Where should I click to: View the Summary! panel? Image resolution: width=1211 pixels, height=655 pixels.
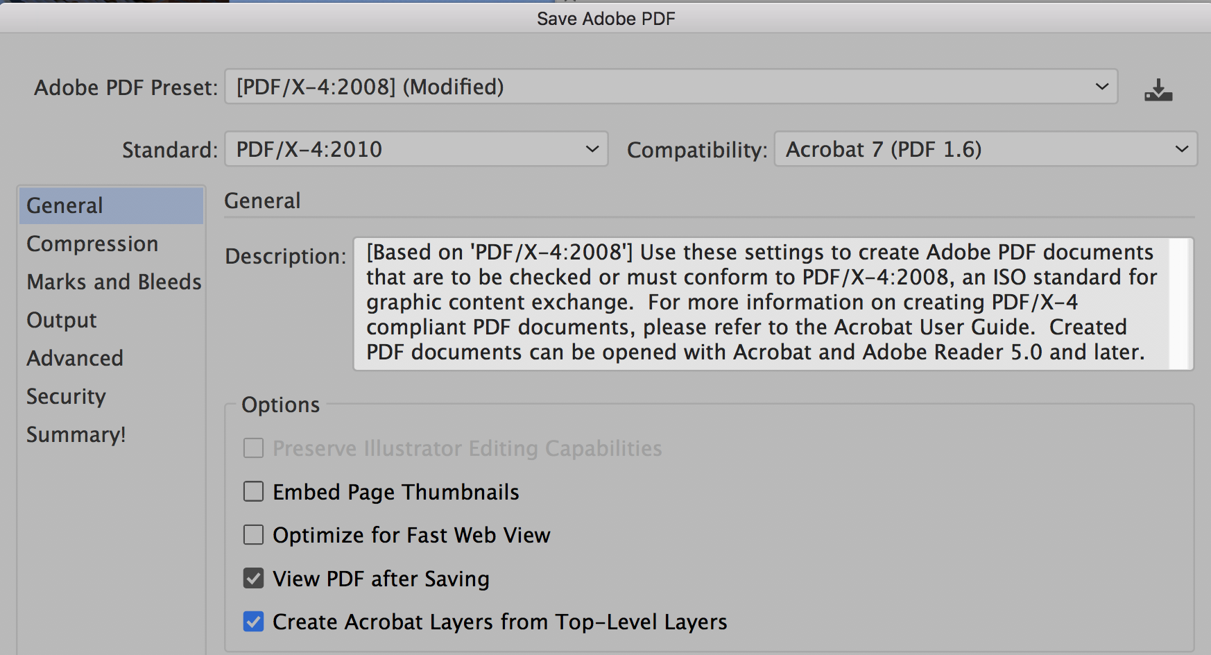coord(76,434)
